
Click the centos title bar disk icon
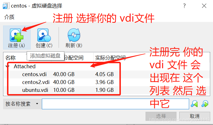6,6
